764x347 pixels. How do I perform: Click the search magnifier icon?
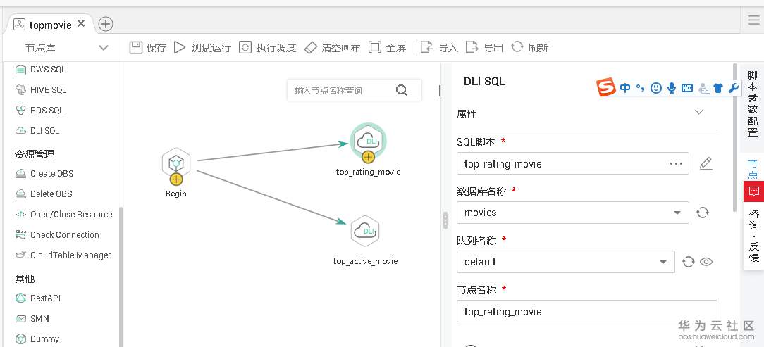click(402, 91)
